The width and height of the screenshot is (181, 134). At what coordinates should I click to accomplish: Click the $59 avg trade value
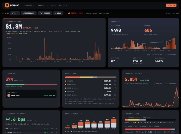(113, 61)
